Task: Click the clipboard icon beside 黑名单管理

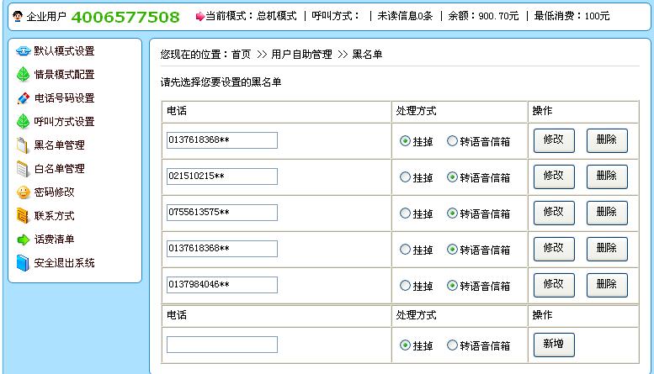Action: [23, 145]
